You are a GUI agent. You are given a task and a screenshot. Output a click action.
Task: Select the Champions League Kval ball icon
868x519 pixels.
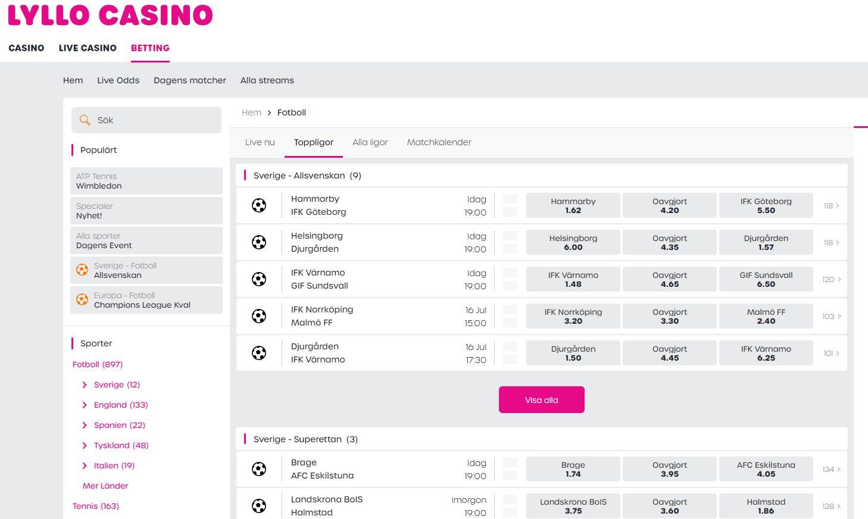(x=82, y=300)
